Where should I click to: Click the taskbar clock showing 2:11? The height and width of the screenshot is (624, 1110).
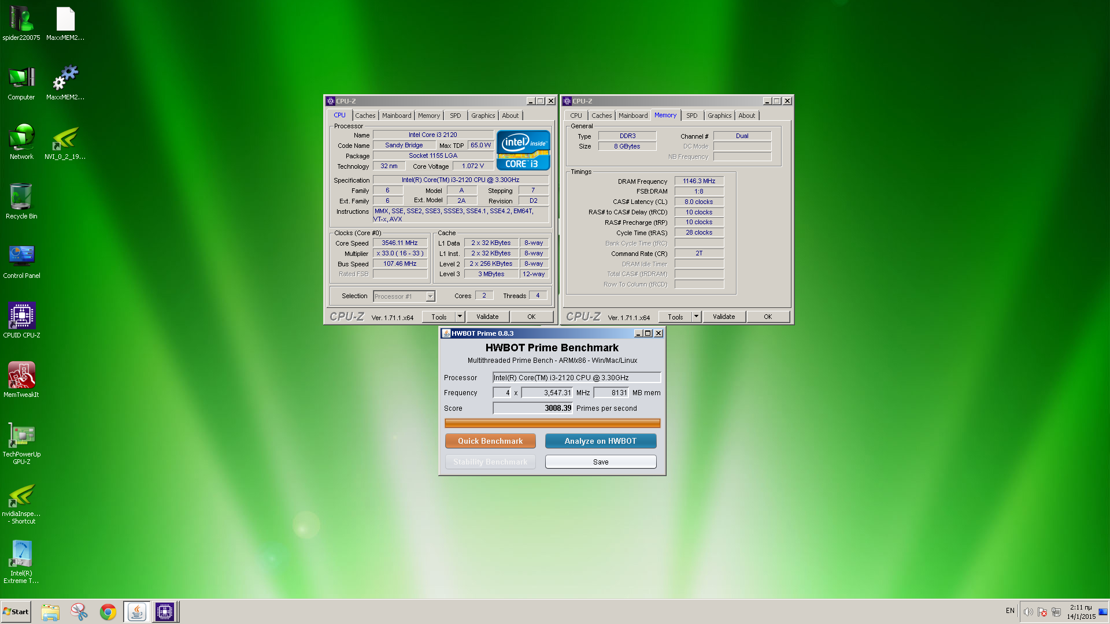(1081, 612)
